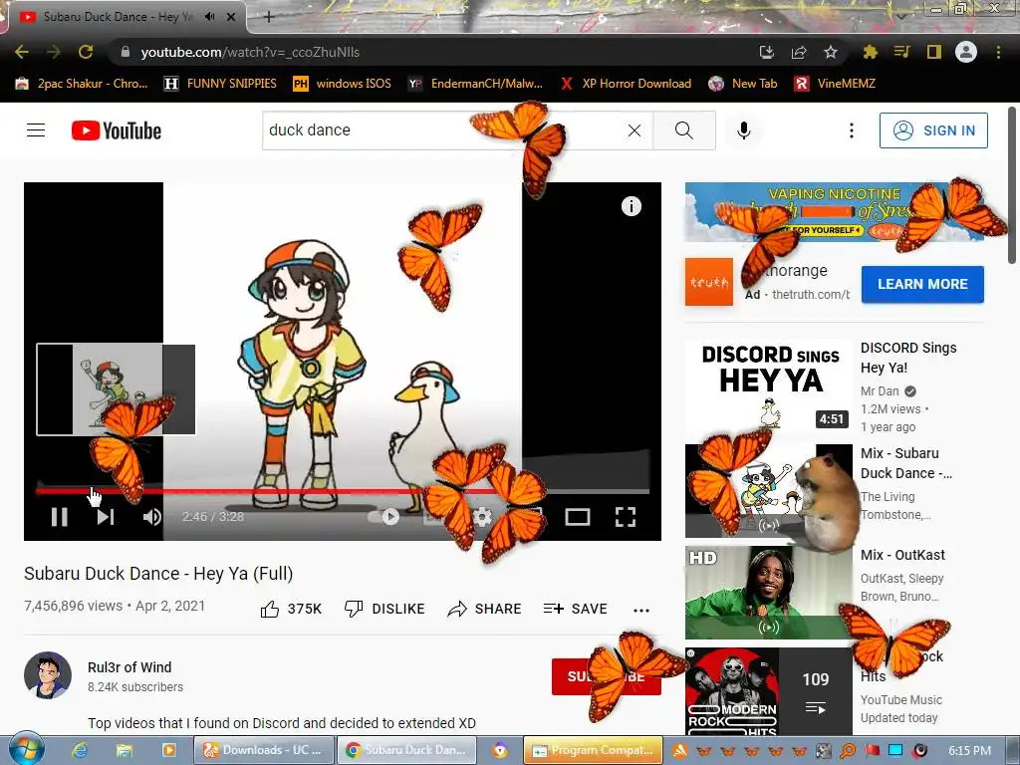1020x765 pixels.
Task: Open YouTube settings three-dot menu
Action: (x=851, y=130)
